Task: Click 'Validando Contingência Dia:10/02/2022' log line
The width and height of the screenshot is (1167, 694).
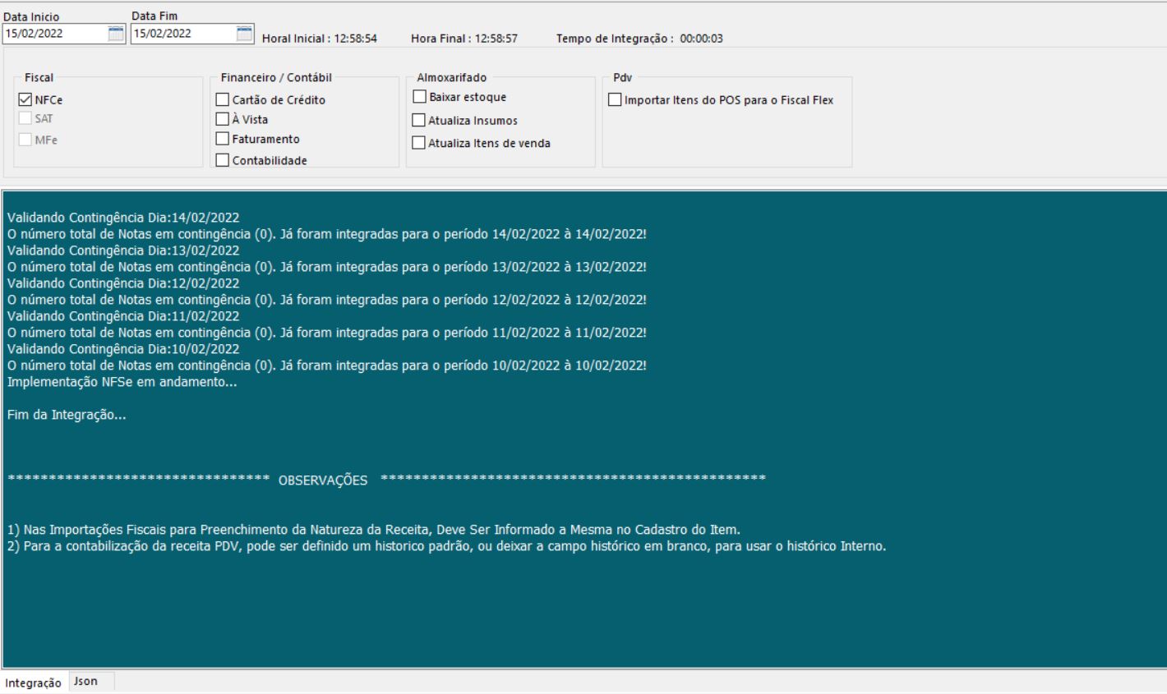Action: [123, 349]
